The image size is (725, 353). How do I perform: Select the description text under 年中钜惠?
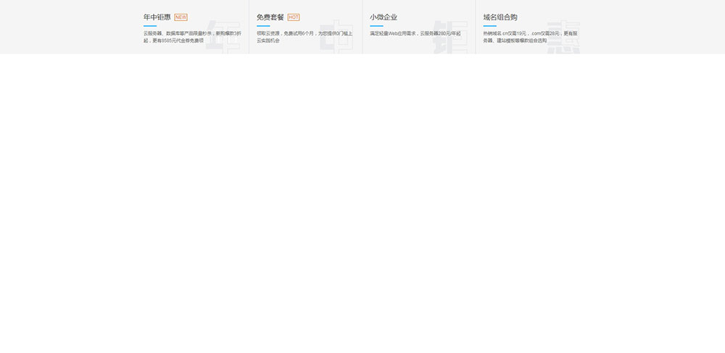tap(192, 37)
